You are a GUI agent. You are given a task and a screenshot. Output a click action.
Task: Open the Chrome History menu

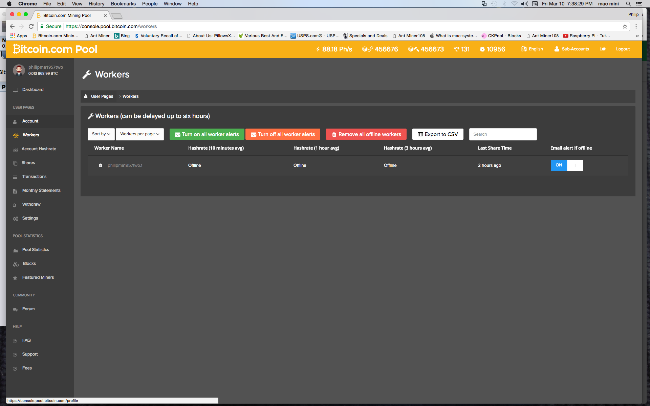(x=96, y=4)
